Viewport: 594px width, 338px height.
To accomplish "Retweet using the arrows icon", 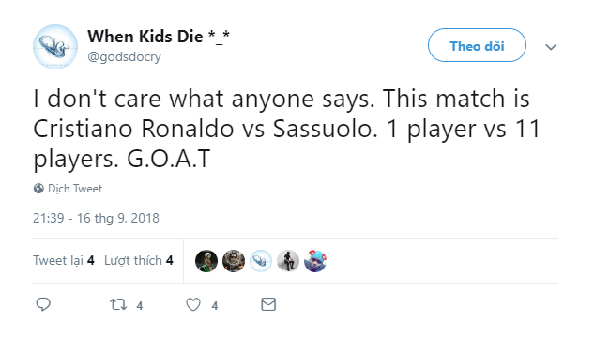I will [x=118, y=304].
